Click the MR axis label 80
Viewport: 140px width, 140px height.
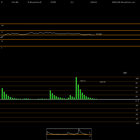pyautogui.click(x=137, y=83)
